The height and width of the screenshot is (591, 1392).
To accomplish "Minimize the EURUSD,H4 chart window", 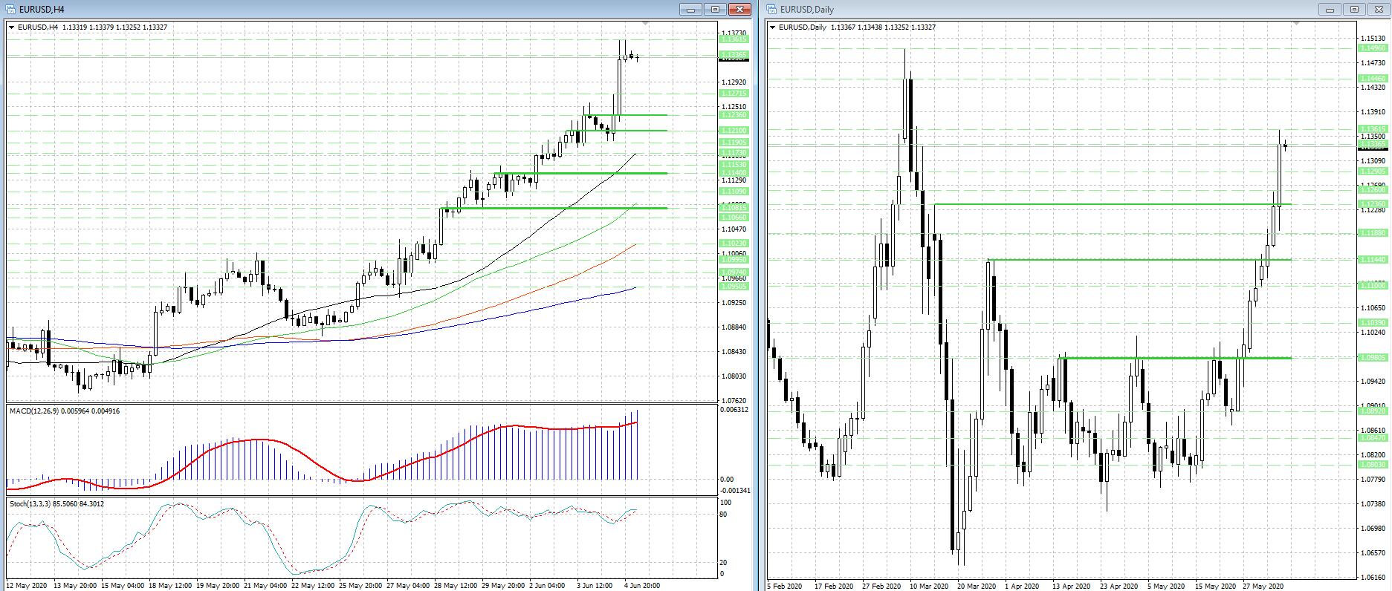I will [690, 10].
